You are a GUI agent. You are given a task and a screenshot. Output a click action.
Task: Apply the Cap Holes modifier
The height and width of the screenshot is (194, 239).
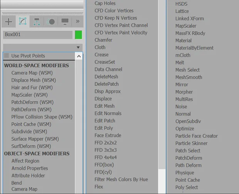(x=105, y=3)
